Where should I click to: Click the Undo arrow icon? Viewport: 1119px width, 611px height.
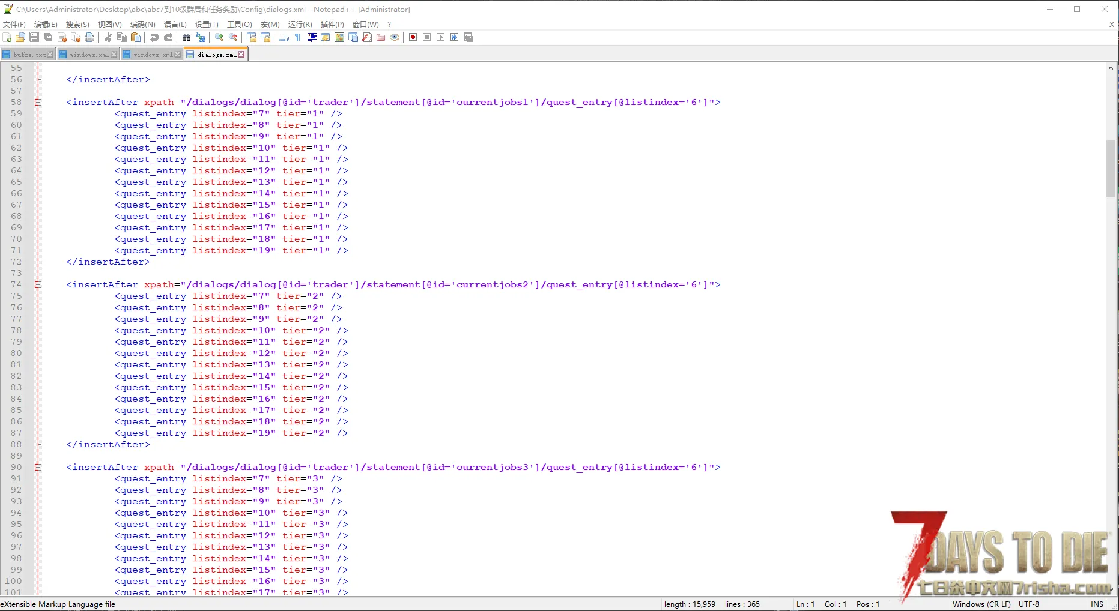pyautogui.click(x=154, y=37)
